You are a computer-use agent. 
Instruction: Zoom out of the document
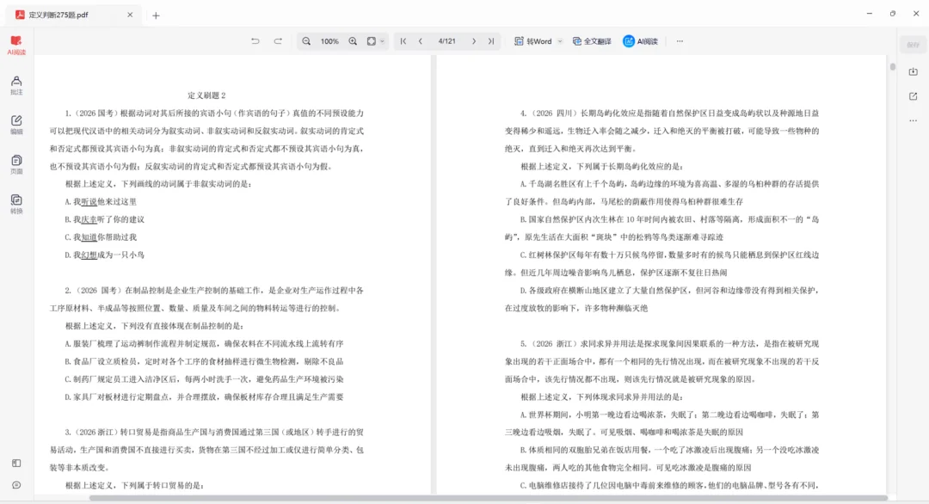click(306, 41)
